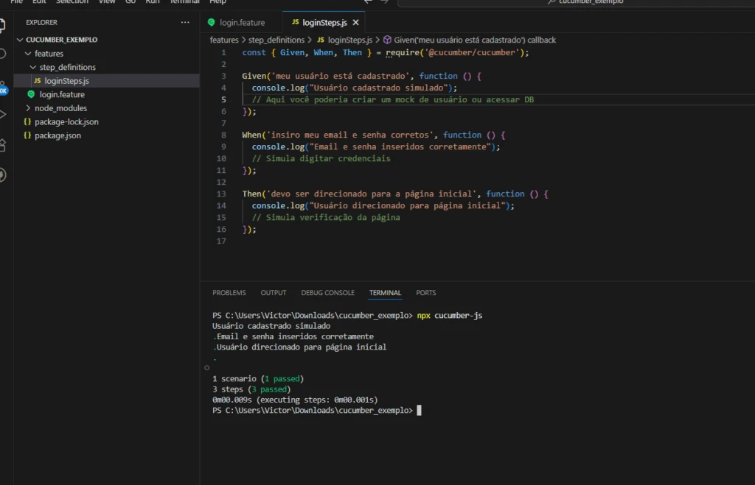Open the Search view in activity bar
This screenshot has width=755, height=485.
coord(3,54)
